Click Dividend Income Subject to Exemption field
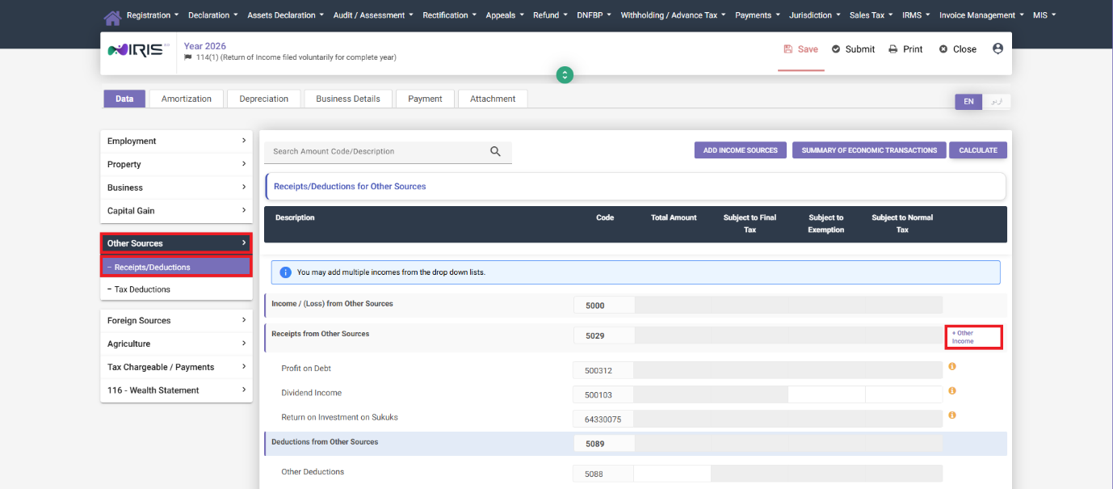This screenshot has height=489, width=1113. coord(826,394)
